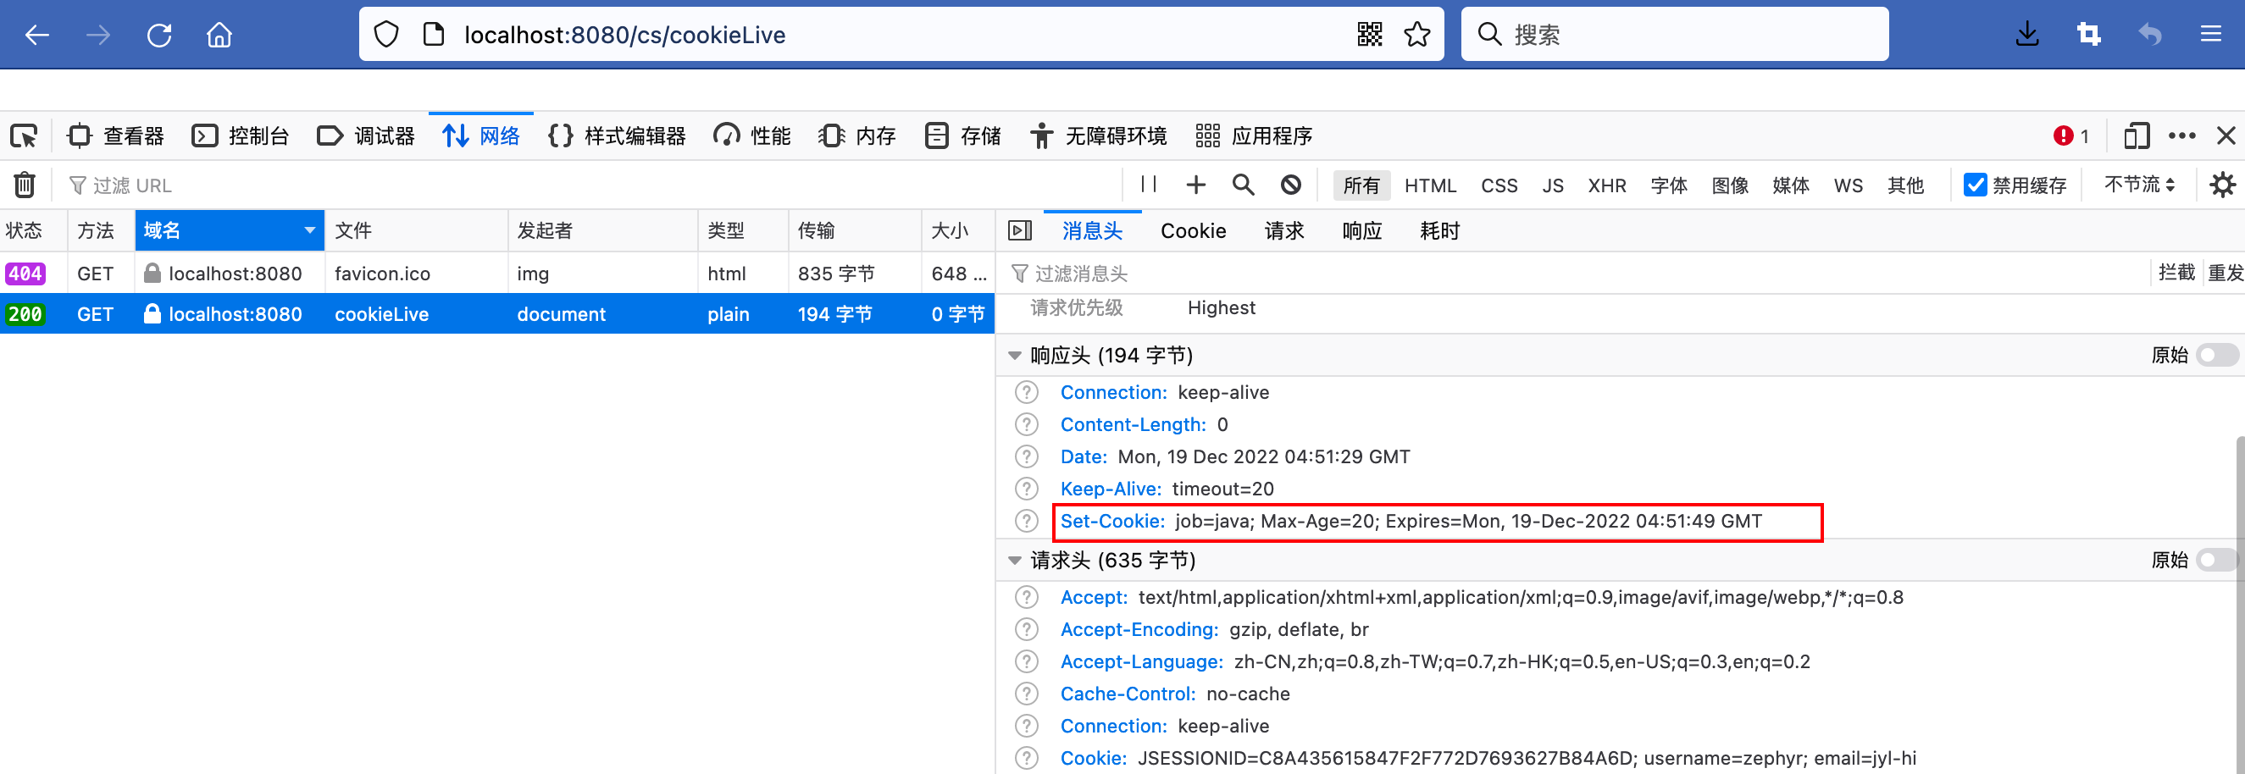Click the red error count indicator
Viewport: 2245px width, 774px height.
(2070, 136)
